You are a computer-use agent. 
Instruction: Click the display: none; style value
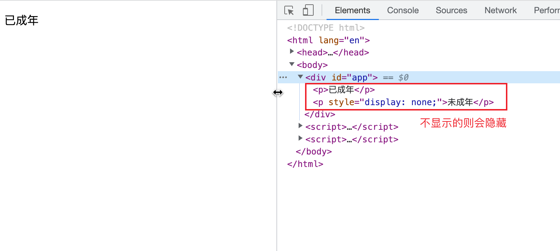401,103
